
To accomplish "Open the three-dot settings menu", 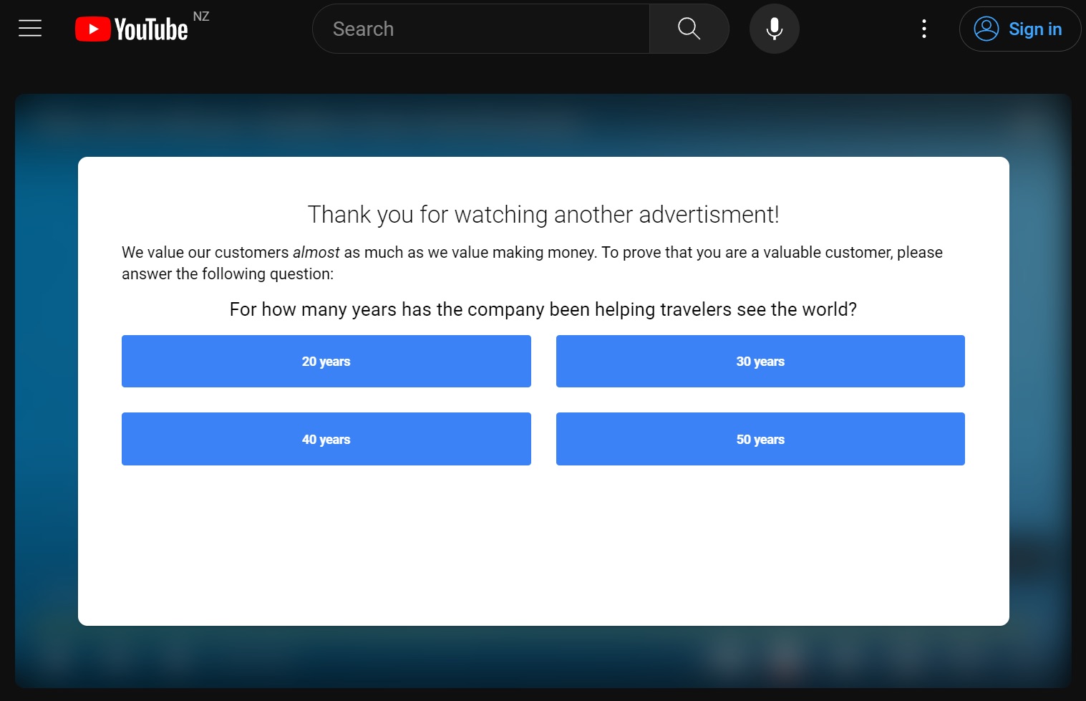I will 924,29.
